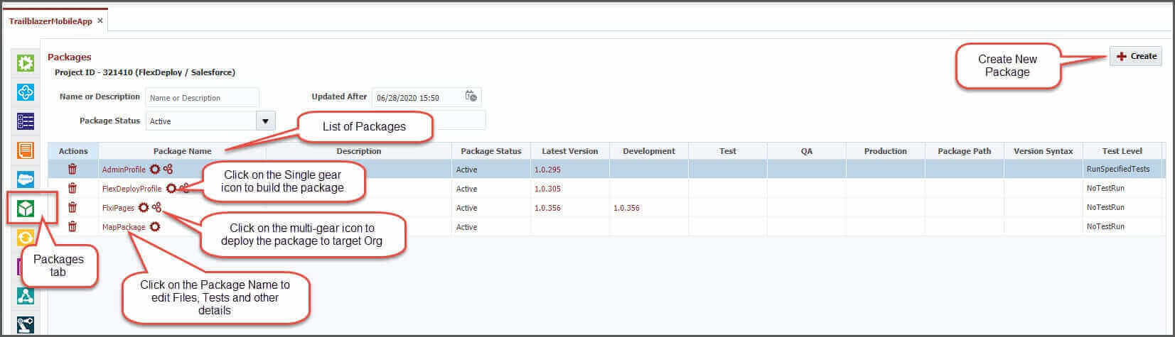1175x337 pixels.
Task: Expand the Package Status dropdown arrow
Action: coord(265,121)
